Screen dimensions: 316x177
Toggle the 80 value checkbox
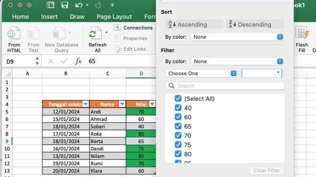(x=178, y=154)
